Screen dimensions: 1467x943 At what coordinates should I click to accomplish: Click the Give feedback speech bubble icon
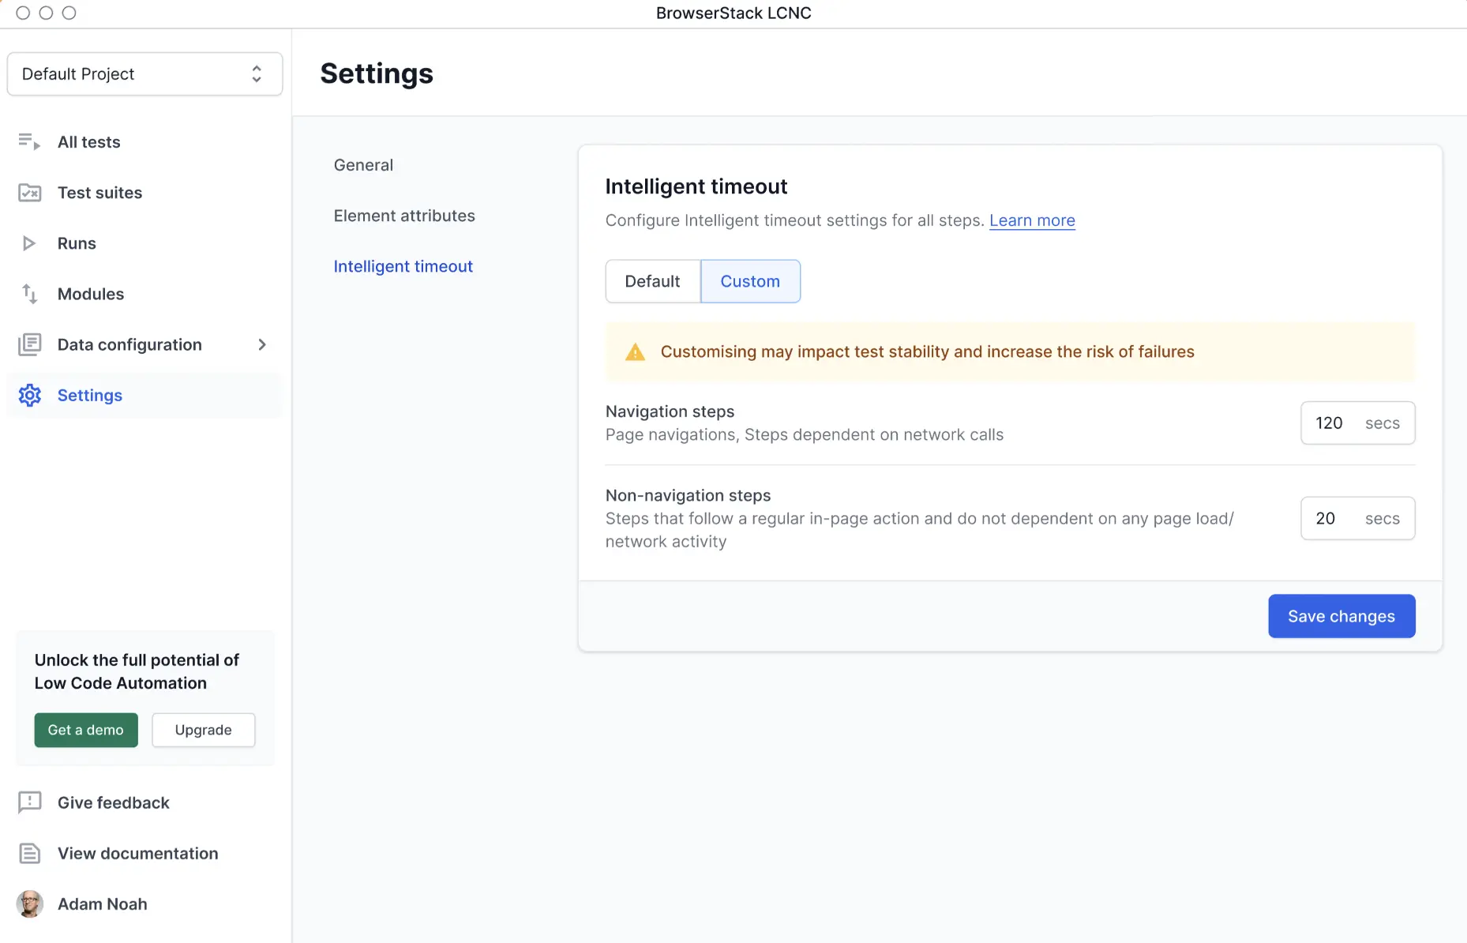click(x=29, y=802)
